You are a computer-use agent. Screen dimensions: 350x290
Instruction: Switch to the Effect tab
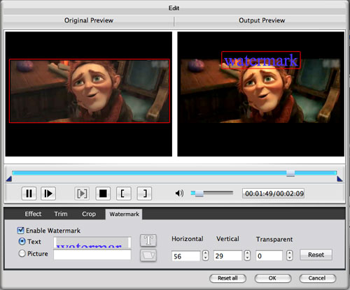click(x=33, y=214)
